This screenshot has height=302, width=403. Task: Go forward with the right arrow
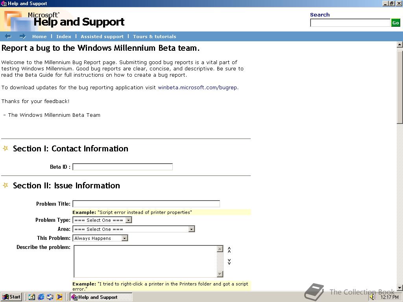pos(23,36)
